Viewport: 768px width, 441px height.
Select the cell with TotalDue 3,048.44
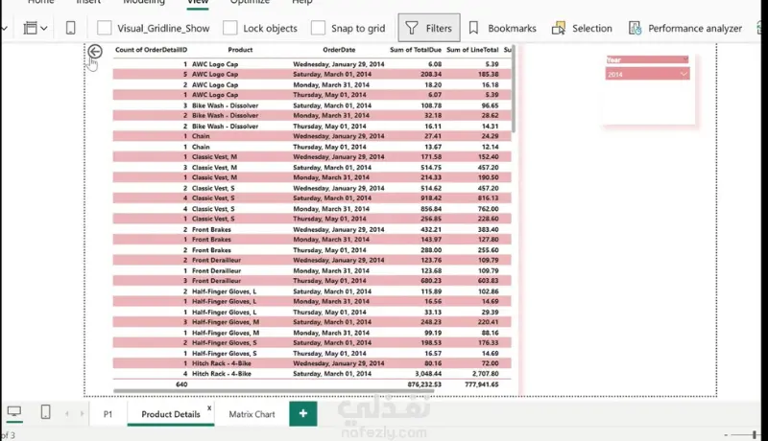click(x=428, y=374)
